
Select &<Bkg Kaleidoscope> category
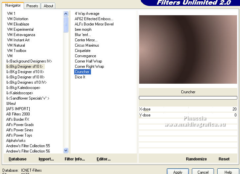[x=23, y=88]
